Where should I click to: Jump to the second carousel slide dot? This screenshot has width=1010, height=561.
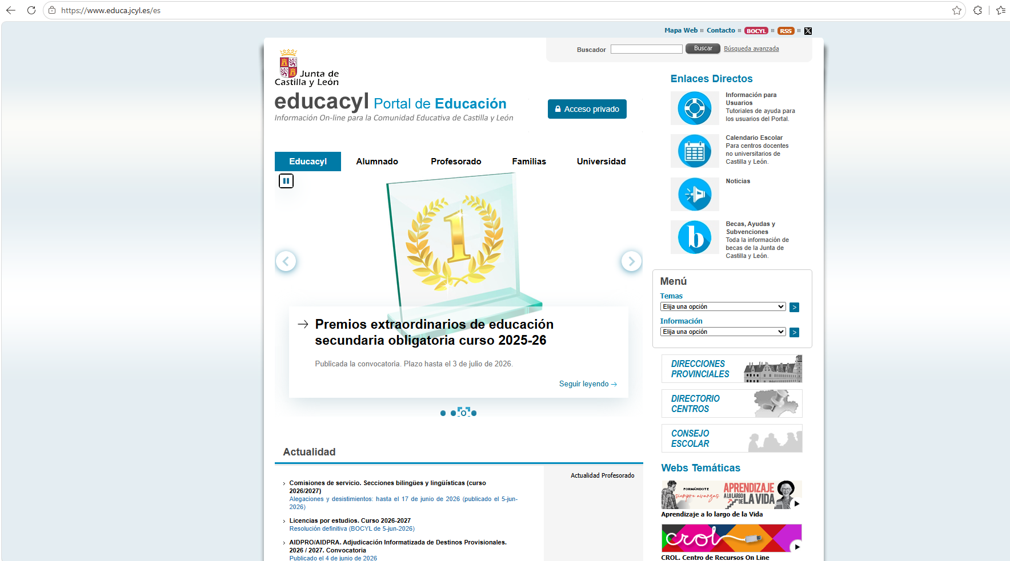click(x=453, y=413)
